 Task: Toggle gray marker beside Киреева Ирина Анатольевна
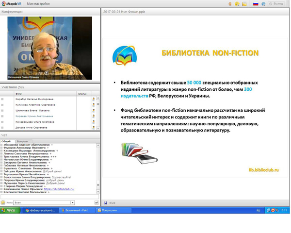pos(2,116)
